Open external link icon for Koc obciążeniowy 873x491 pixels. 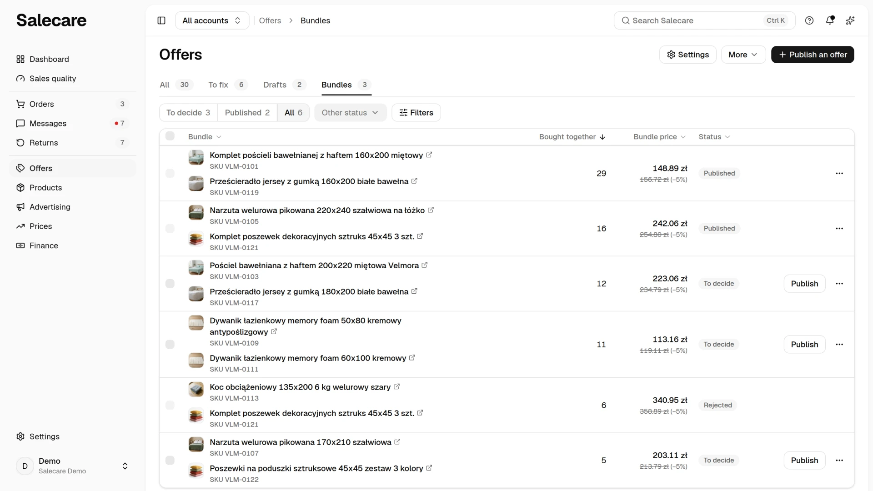pos(396,387)
